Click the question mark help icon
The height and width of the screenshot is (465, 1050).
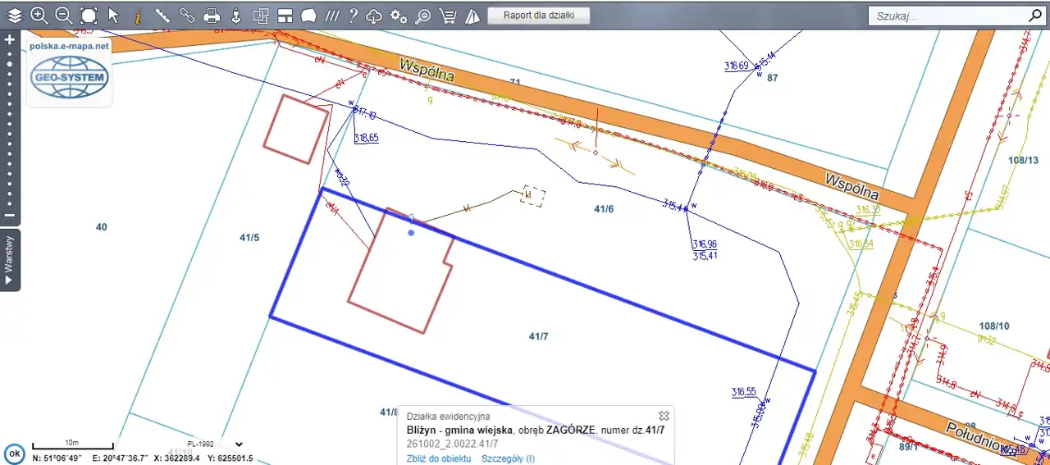pos(353,16)
